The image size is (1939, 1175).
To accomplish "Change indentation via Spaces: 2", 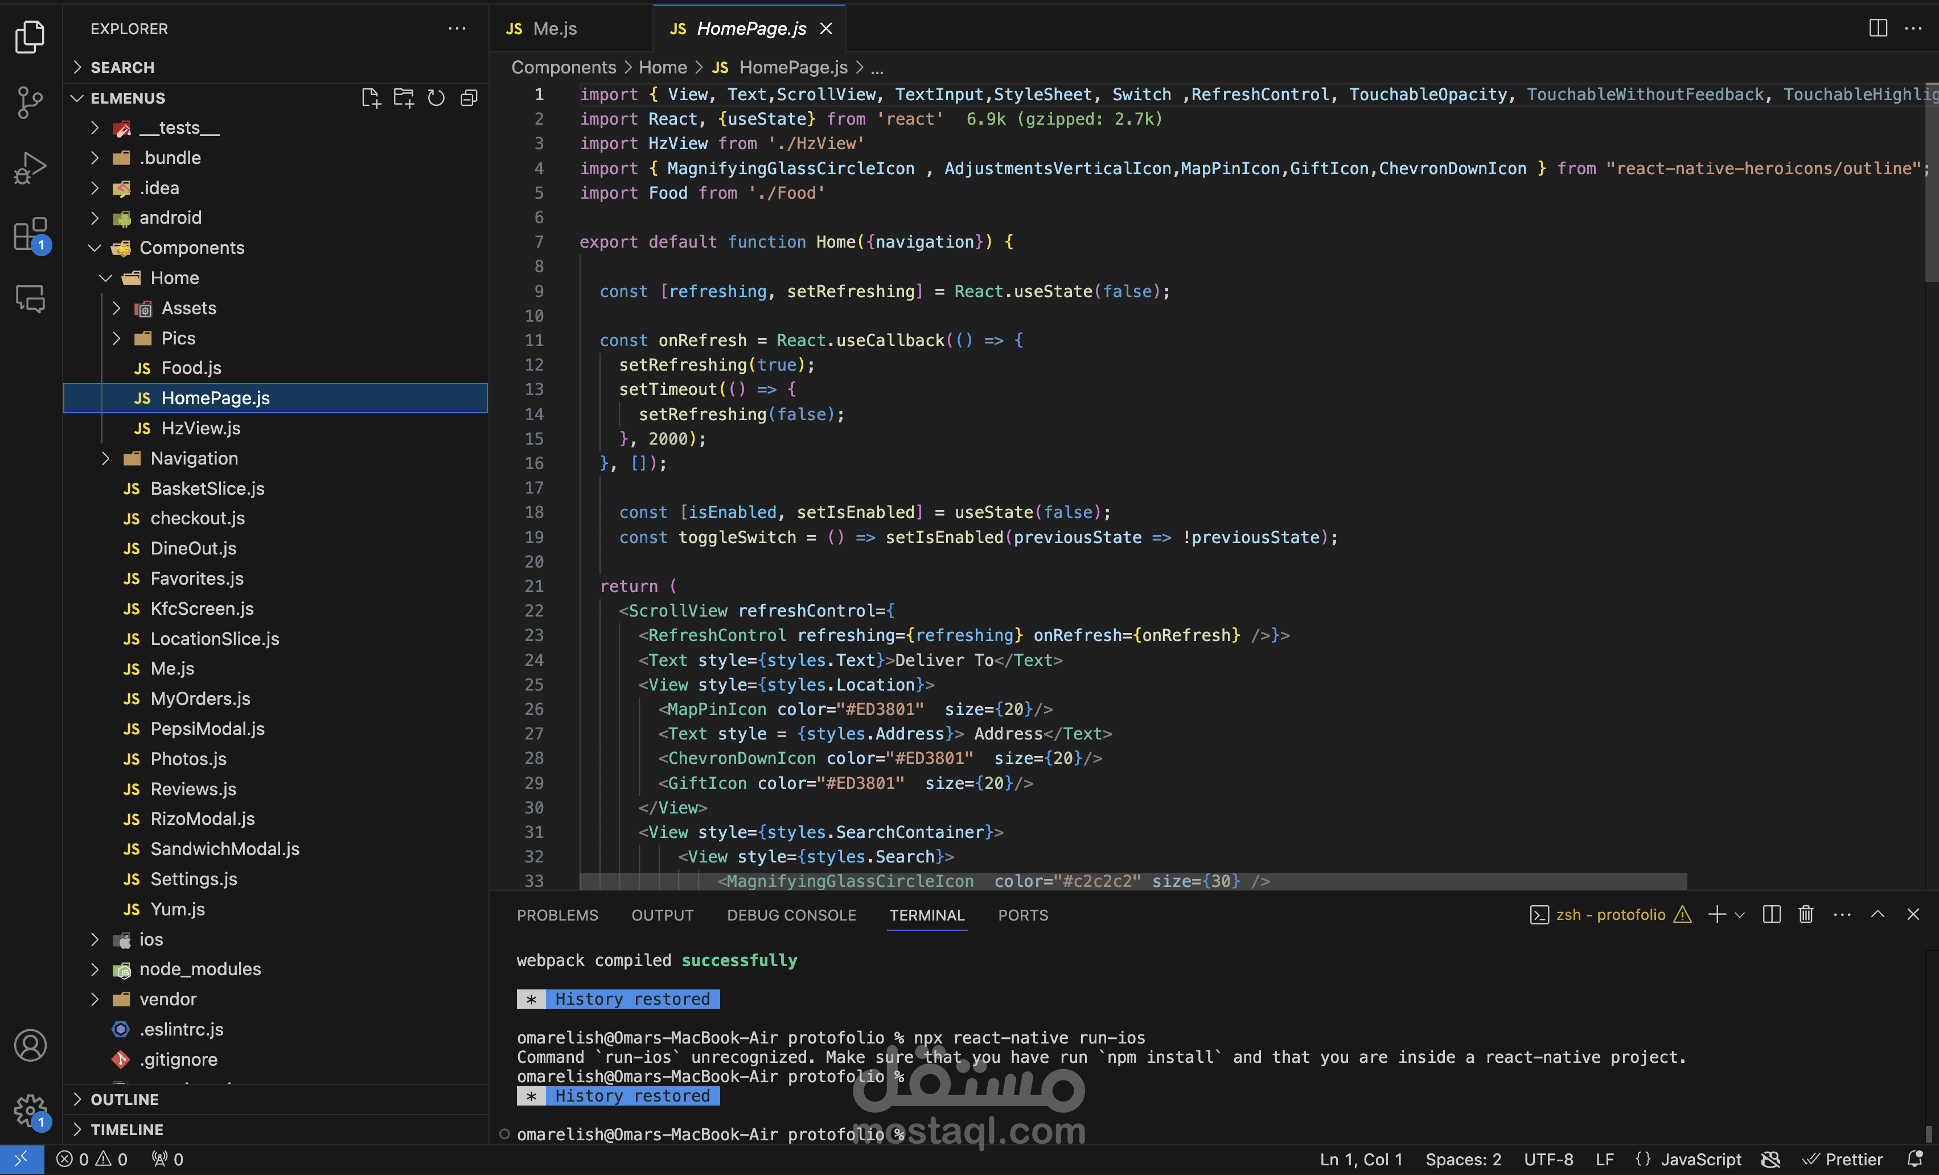I will (1463, 1159).
